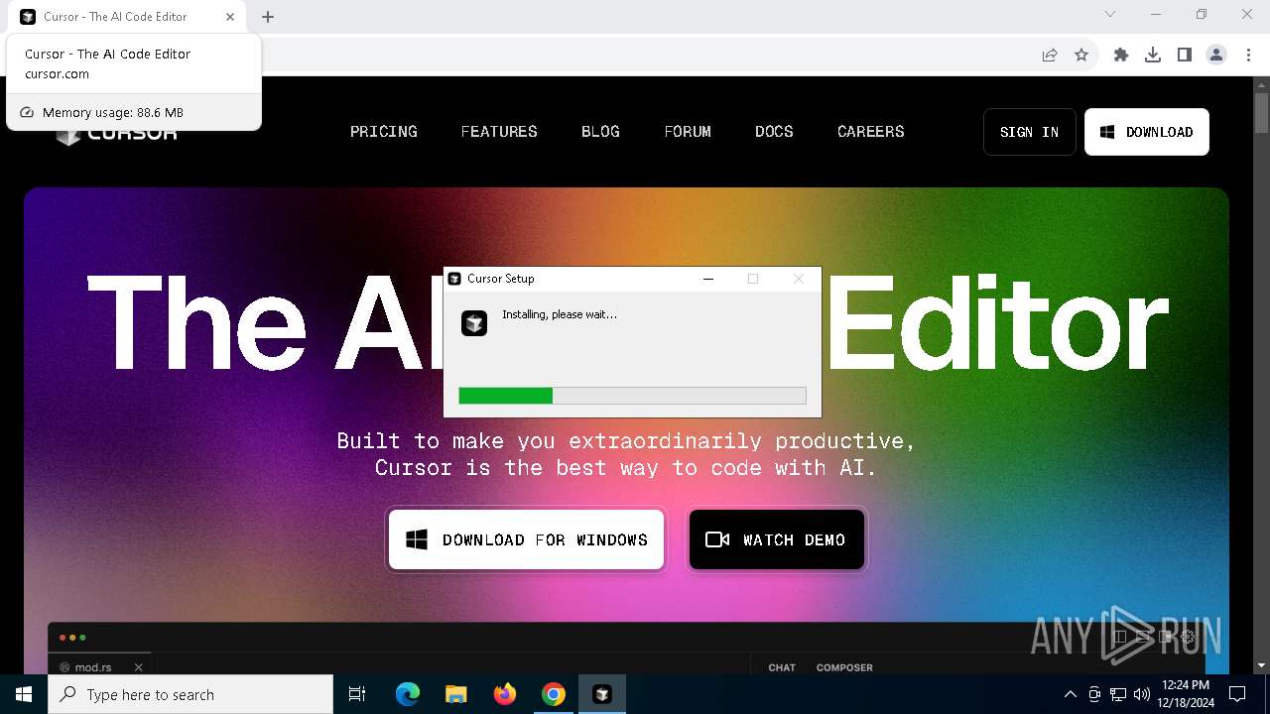Click the Cursor Setup title bar icon
Image resolution: width=1270 pixels, height=714 pixels.
tap(454, 279)
